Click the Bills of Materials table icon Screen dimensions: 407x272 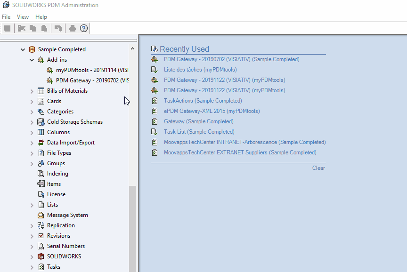pos(41,91)
